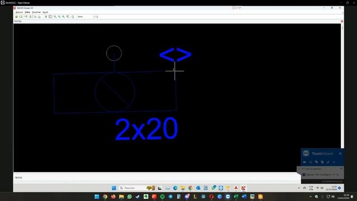Open local Windows Start menu
357x201 pixels.
point(97,197)
